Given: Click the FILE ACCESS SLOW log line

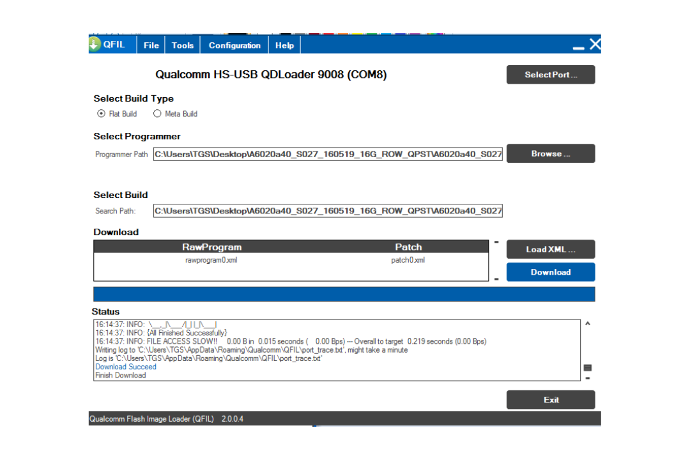Looking at the screenshot, I should tap(291, 341).
